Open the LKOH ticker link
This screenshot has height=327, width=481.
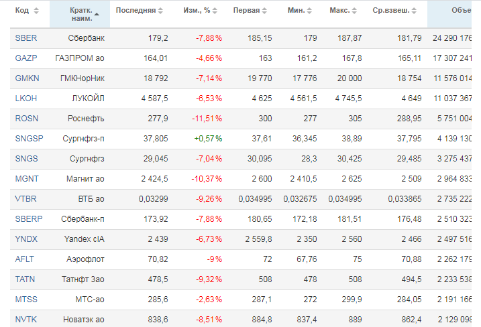click(26, 99)
